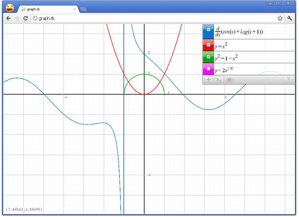Open a new tab
The height and width of the screenshot is (217, 299).
coord(83,9)
